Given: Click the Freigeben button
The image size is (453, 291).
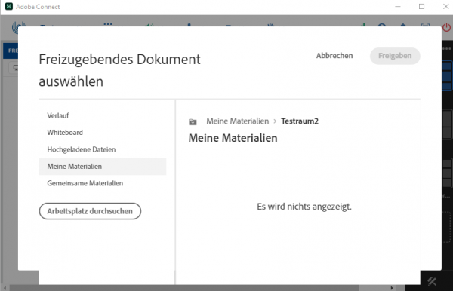Looking at the screenshot, I should 395,56.
